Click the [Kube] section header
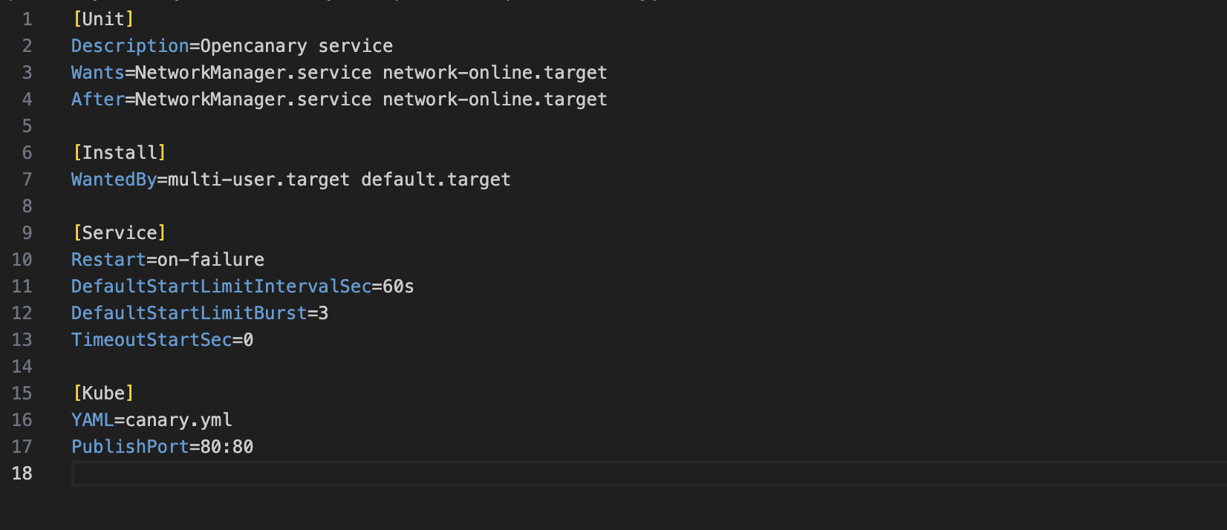Viewport: 1227px width, 530px height. [103, 393]
